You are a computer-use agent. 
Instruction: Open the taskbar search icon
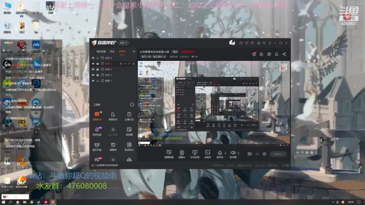point(10,202)
